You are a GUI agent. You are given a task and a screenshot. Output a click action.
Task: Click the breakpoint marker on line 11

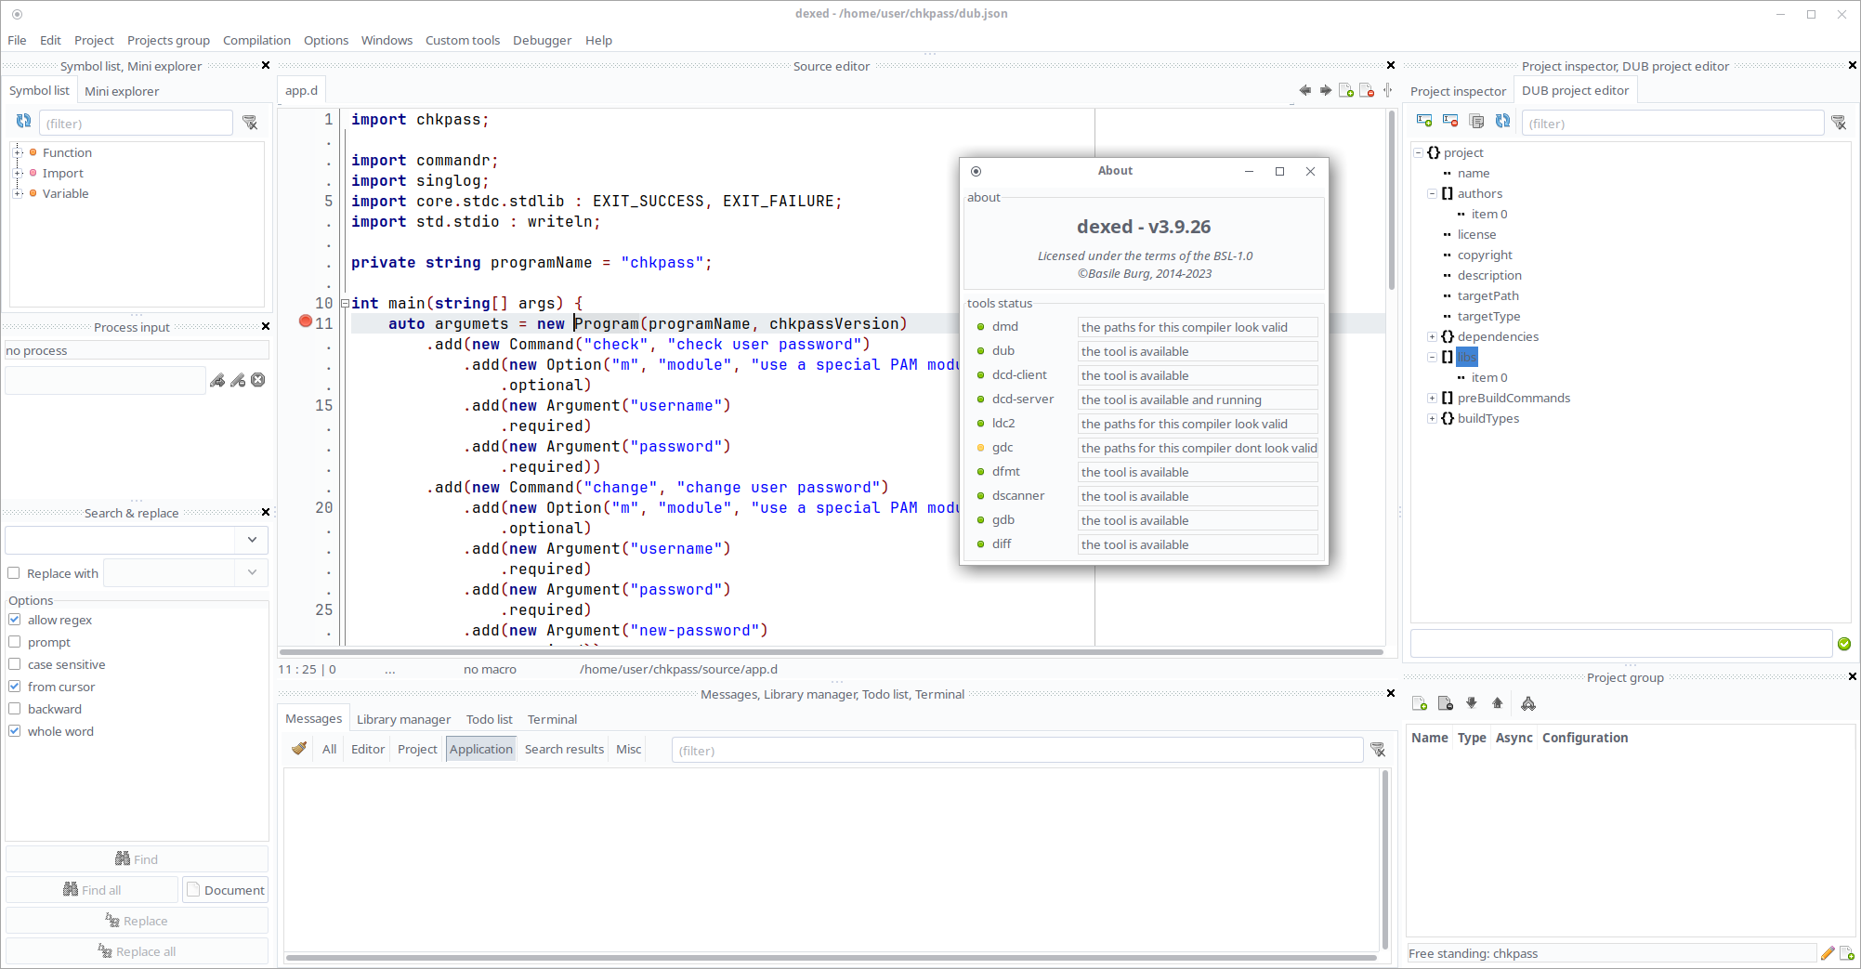coord(306,321)
